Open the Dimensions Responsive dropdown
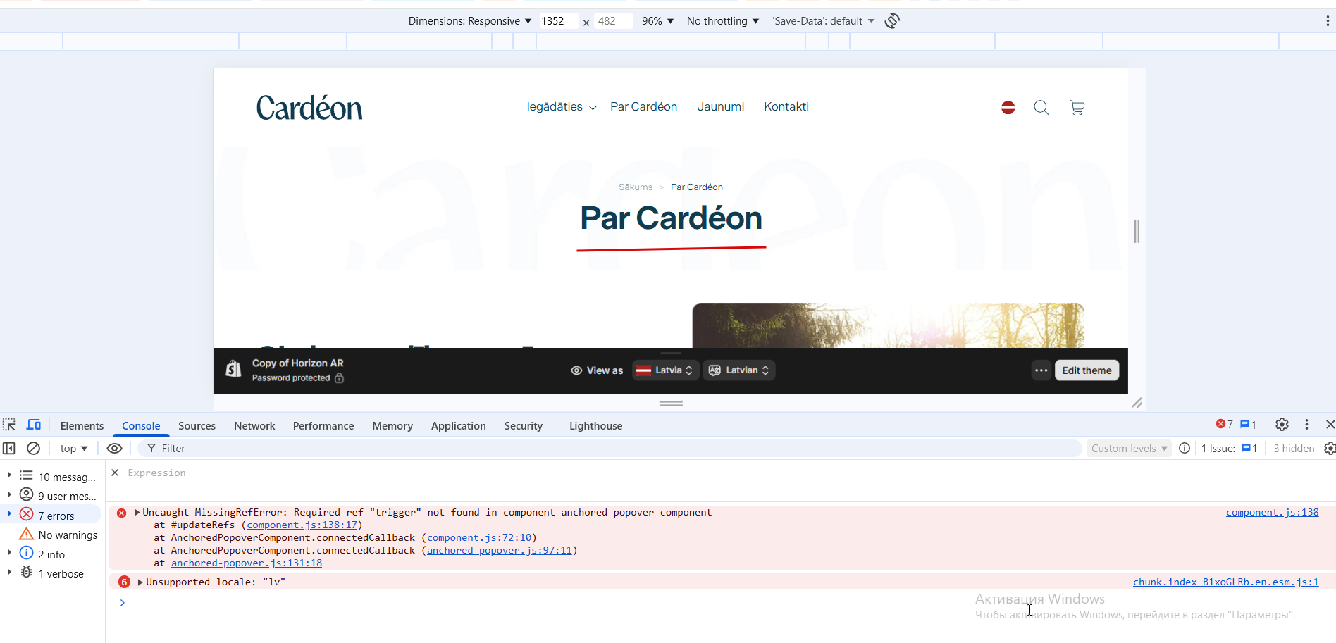Viewport: 1336px width, 643px height. pyautogui.click(x=470, y=21)
